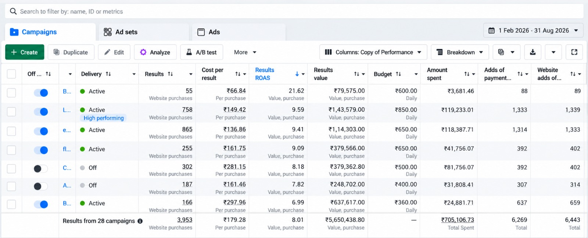The width and height of the screenshot is (588, 238).
Task: Click the High performing badge
Action: pos(103,118)
